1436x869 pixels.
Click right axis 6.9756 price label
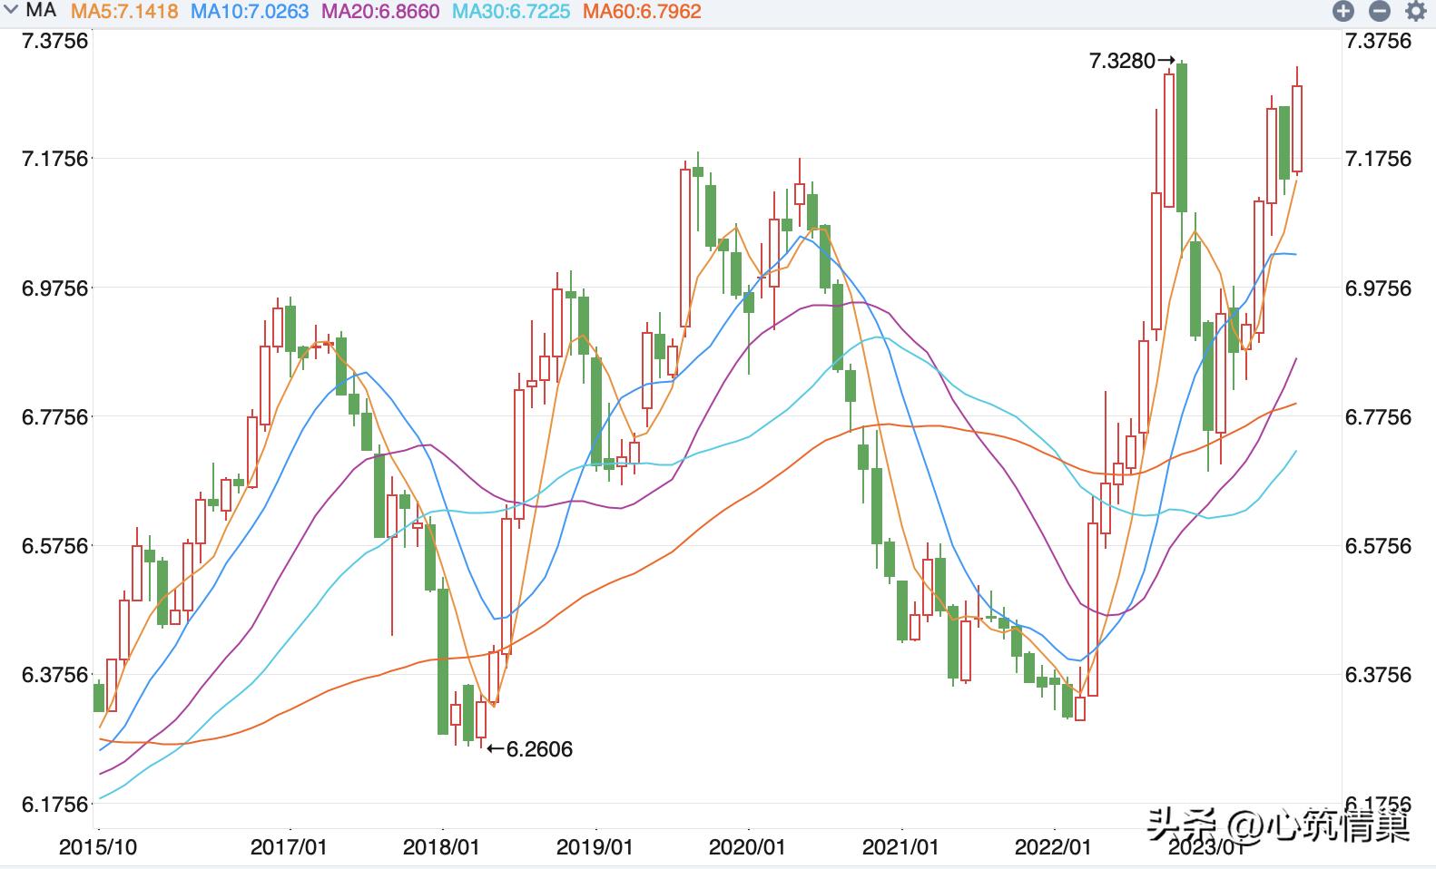tap(1379, 288)
